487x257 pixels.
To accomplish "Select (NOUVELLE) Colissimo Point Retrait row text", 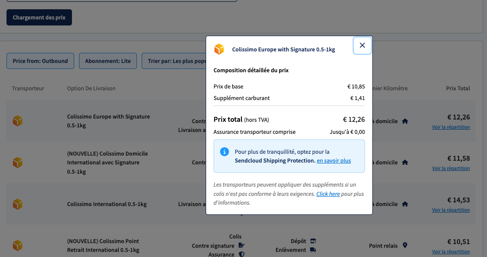I will [x=103, y=245].
